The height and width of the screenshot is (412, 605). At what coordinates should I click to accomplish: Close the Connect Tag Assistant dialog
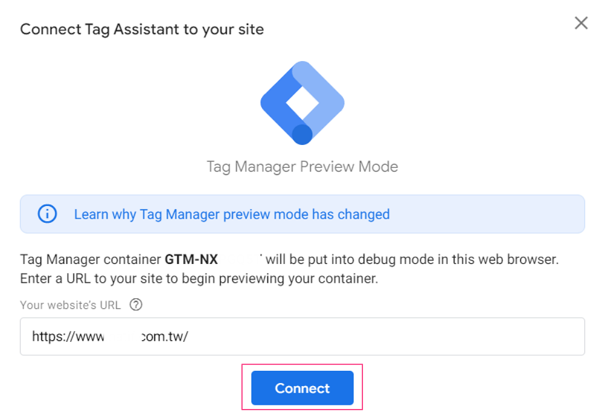click(581, 23)
